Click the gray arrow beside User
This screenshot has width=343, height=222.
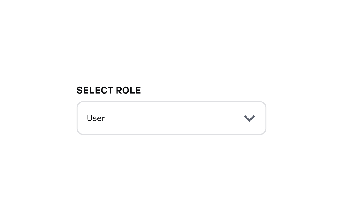(249, 118)
